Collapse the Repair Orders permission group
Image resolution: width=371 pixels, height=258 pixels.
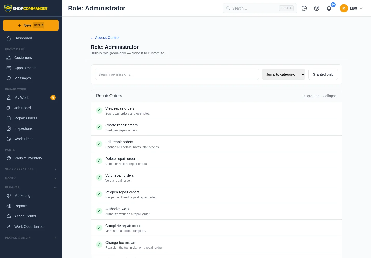(x=330, y=96)
